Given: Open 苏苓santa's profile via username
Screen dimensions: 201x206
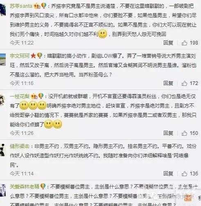Looking at the screenshot, I should coord(21,6).
